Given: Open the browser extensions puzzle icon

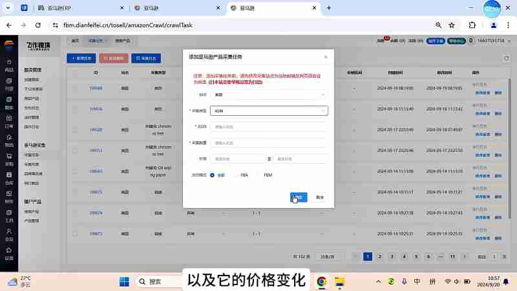Looking at the screenshot, I should (x=472, y=25).
